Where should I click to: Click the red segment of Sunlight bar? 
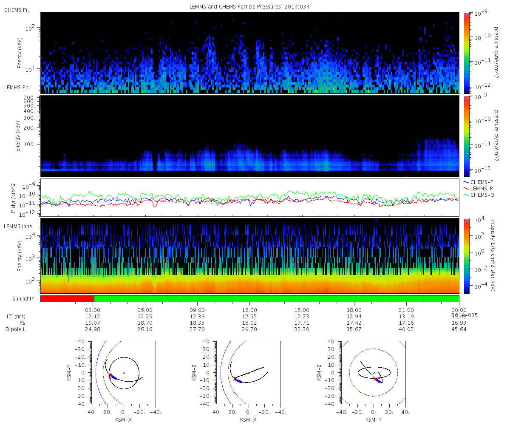67,299
